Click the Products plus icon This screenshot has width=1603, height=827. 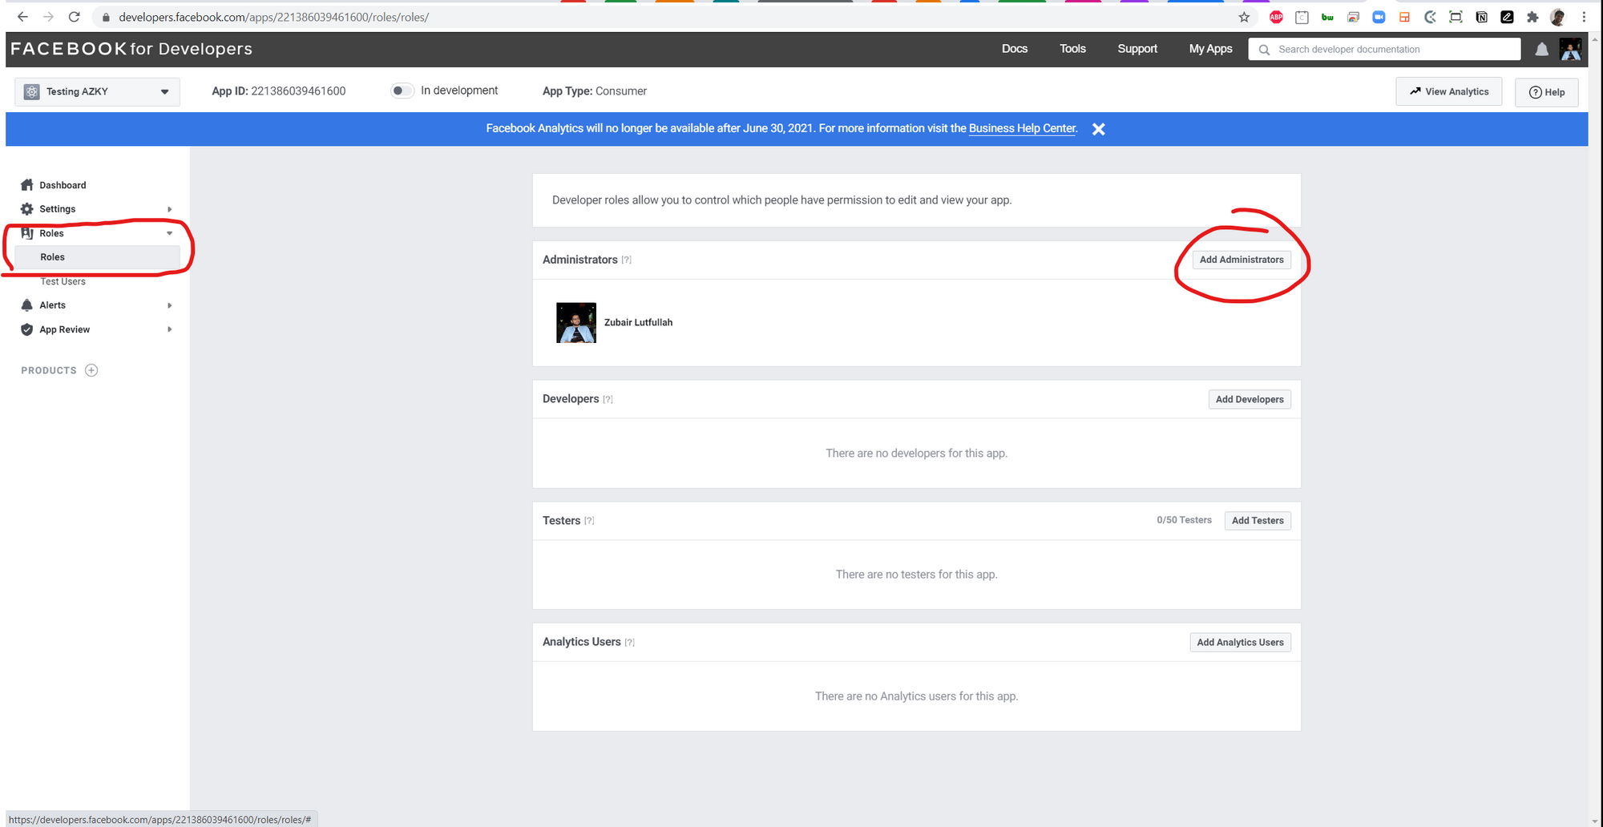coord(91,370)
